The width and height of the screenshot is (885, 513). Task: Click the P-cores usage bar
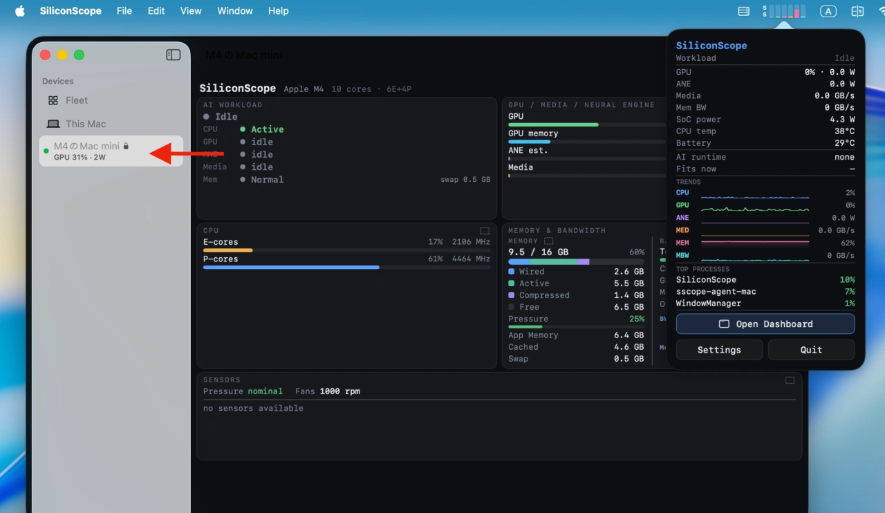[x=346, y=267]
